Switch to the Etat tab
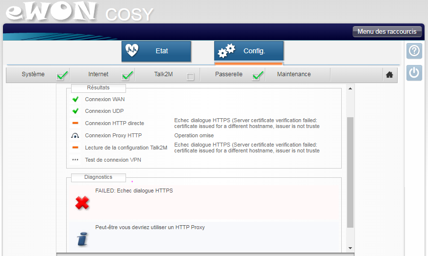Image resolution: width=428 pixels, height=256 pixels. click(x=156, y=51)
